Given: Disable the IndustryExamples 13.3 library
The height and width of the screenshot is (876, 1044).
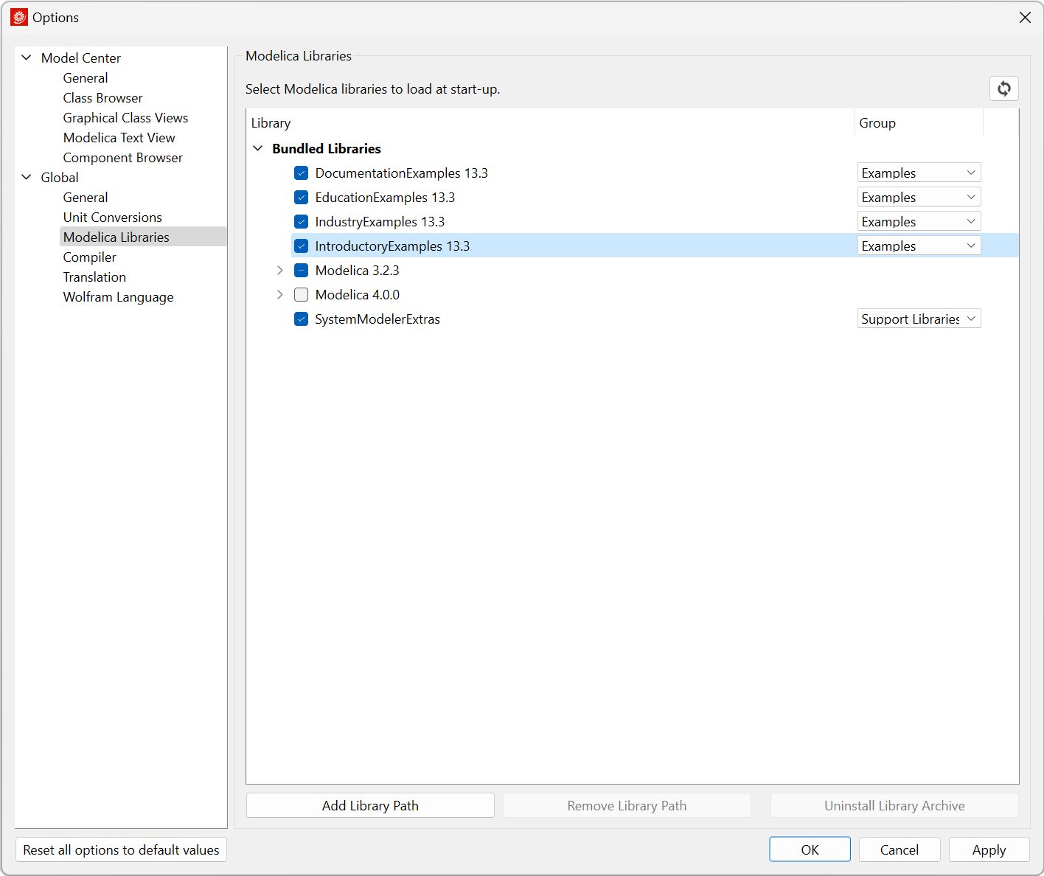Looking at the screenshot, I should tap(301, 221).
